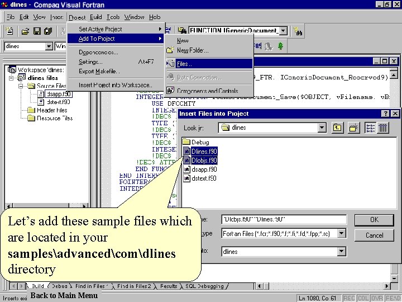Click the Find in Files toolbar icon
Image resolution: width=402 pixels, height=302 pixels.
click(x=182, y=31)
